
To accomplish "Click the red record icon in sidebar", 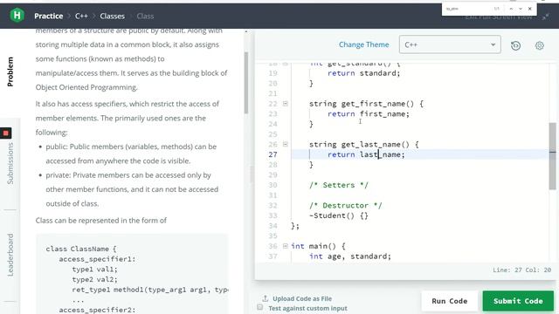I will click(6, 133).
